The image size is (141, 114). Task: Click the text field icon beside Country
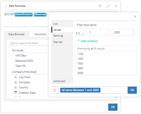16,87
